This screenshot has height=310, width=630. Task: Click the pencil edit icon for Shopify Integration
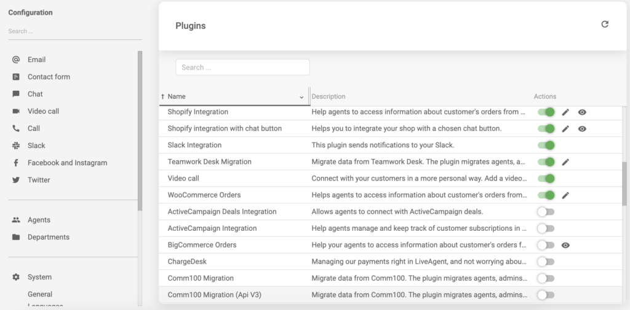(565, 112)
